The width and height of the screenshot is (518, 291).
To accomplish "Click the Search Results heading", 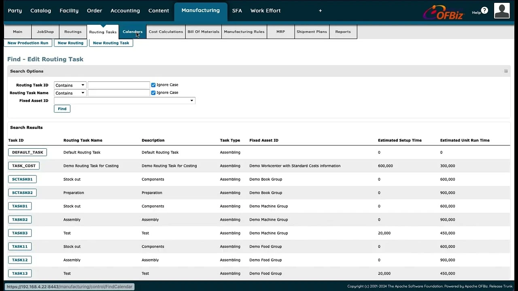I will 26,127.
